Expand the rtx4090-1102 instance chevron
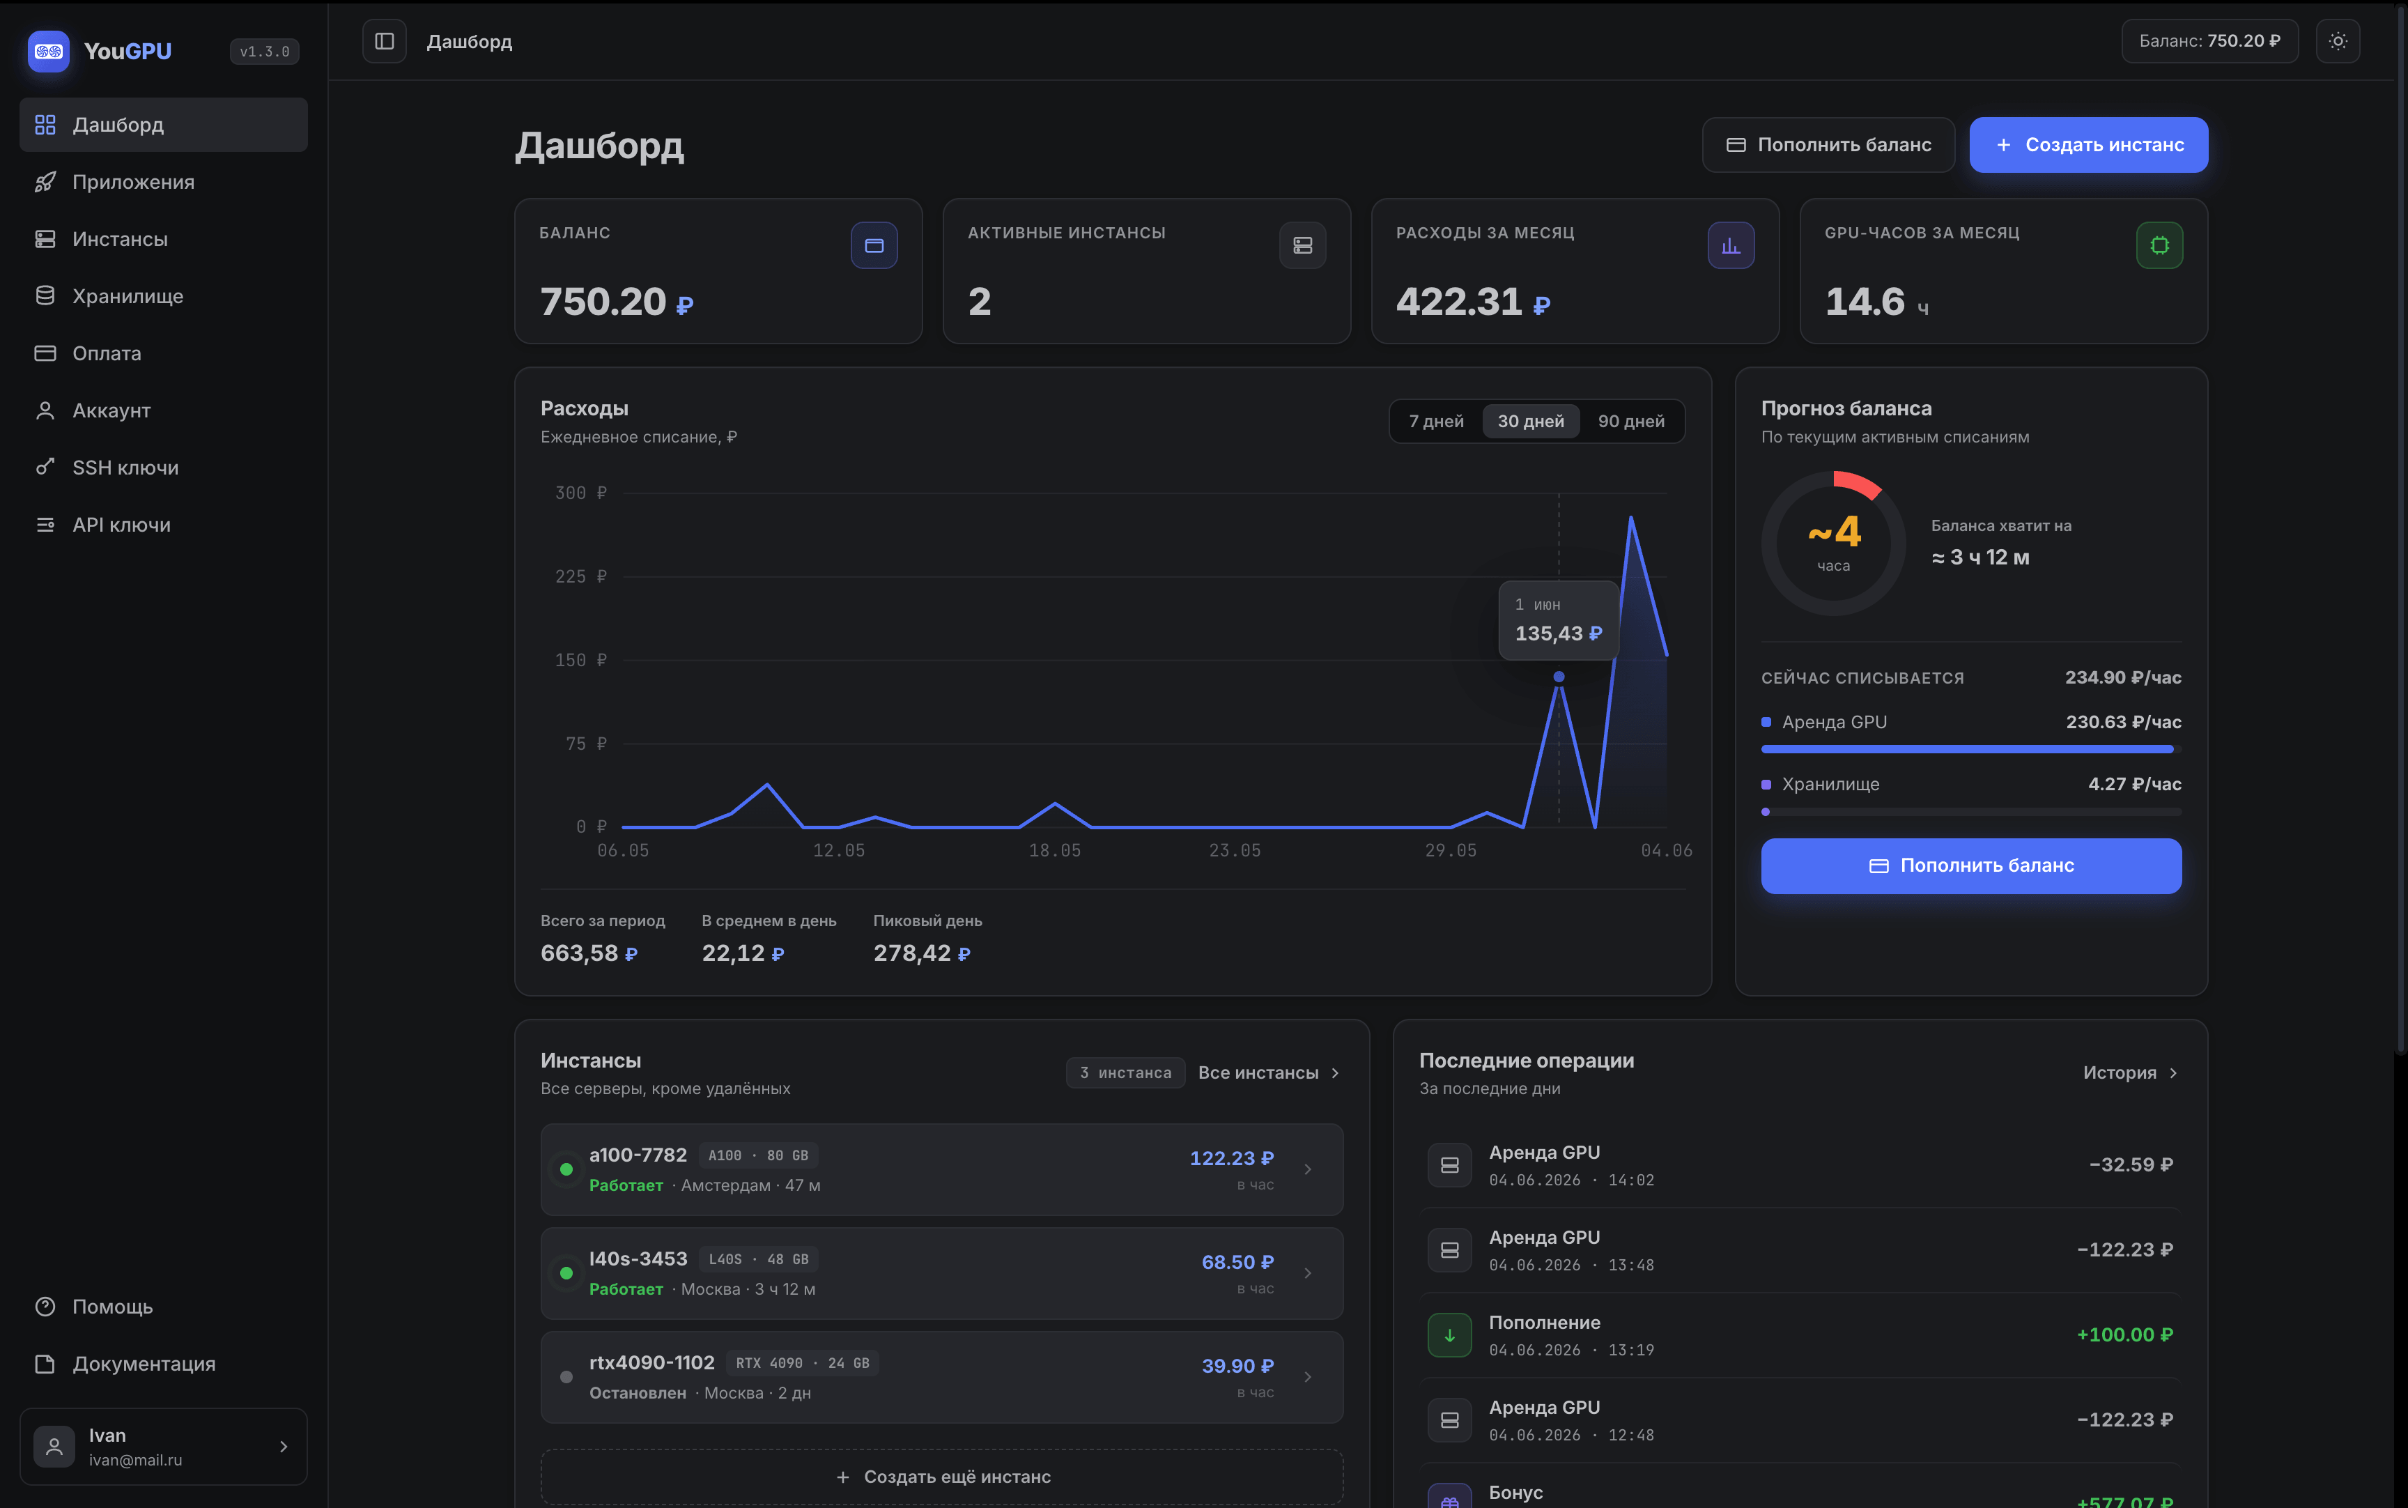 1307,1376
